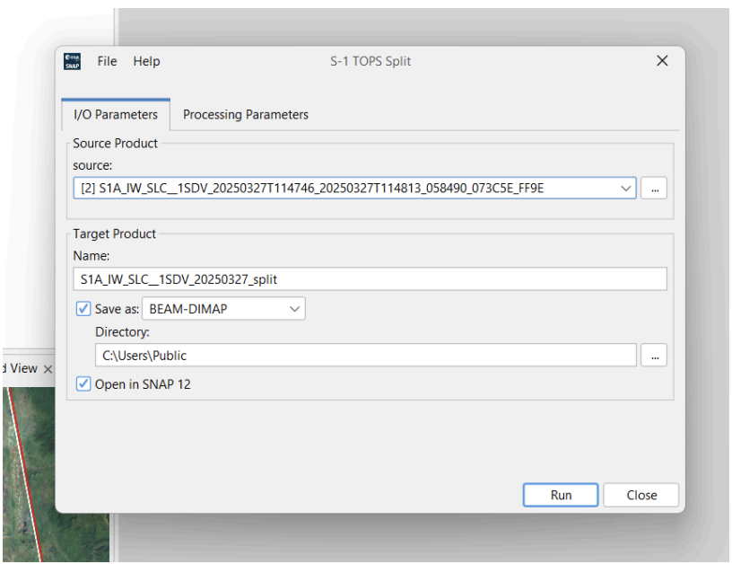732x564 pixels.
Task: Click the target product Name field
Action: coord(370,279)
